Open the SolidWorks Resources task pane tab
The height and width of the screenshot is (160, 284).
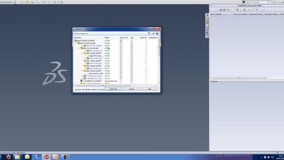point(207,19)
